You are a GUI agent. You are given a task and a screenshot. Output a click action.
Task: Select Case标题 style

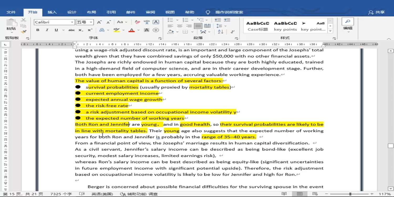258,26
